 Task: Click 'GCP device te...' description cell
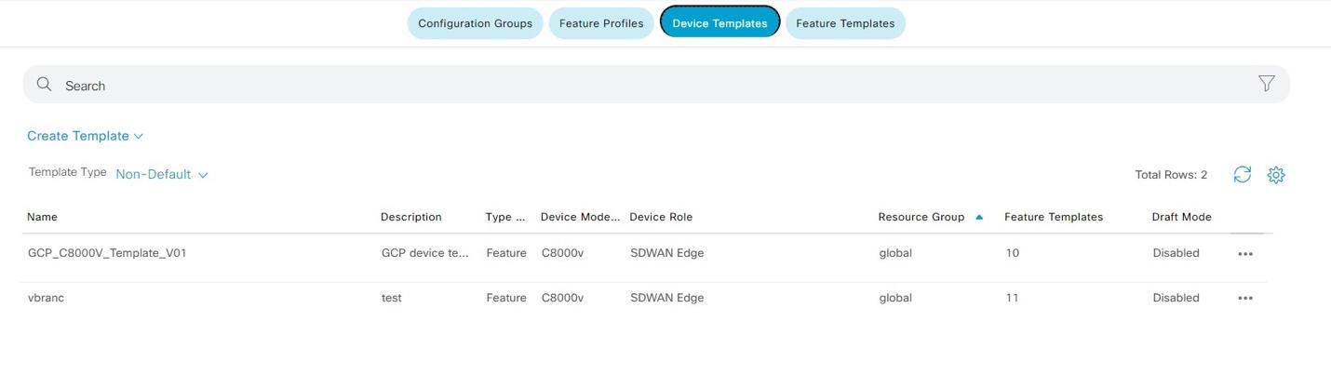point(425,253)
